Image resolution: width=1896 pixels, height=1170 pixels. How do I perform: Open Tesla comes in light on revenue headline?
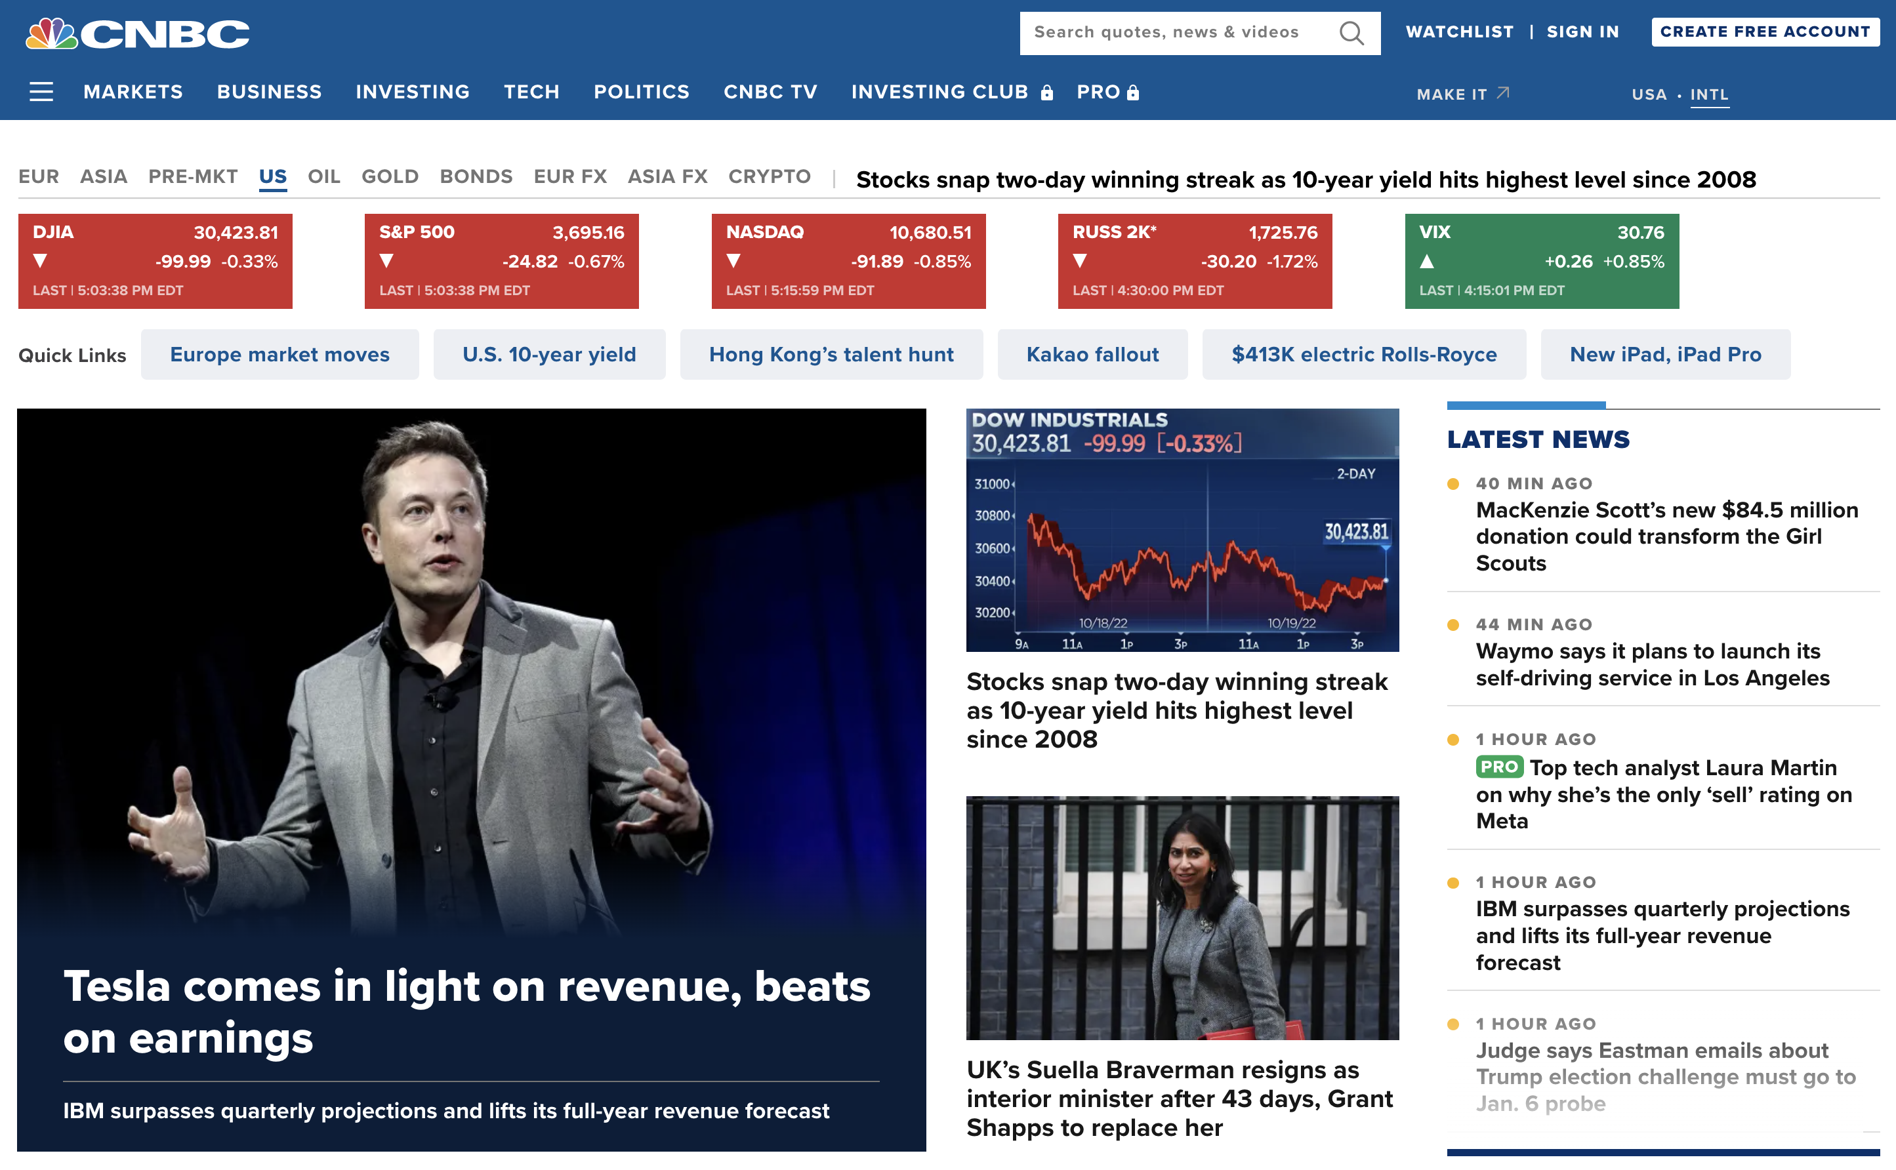pos(466,1011)
